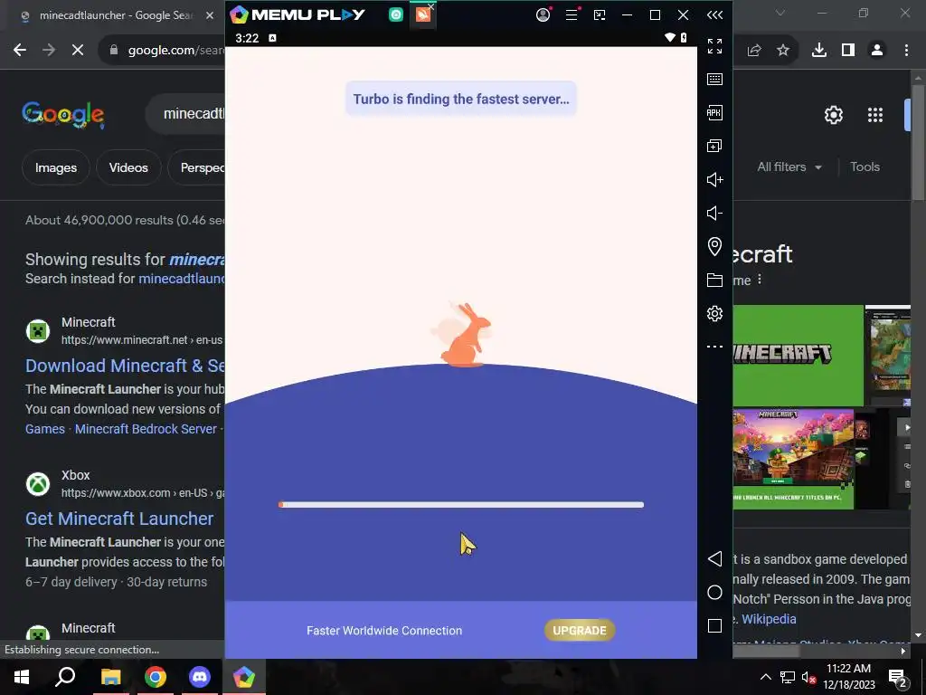Viewport: 926px width, 695px height.
Task: Bookmark this page with the star icon
Action: [783, 51]
